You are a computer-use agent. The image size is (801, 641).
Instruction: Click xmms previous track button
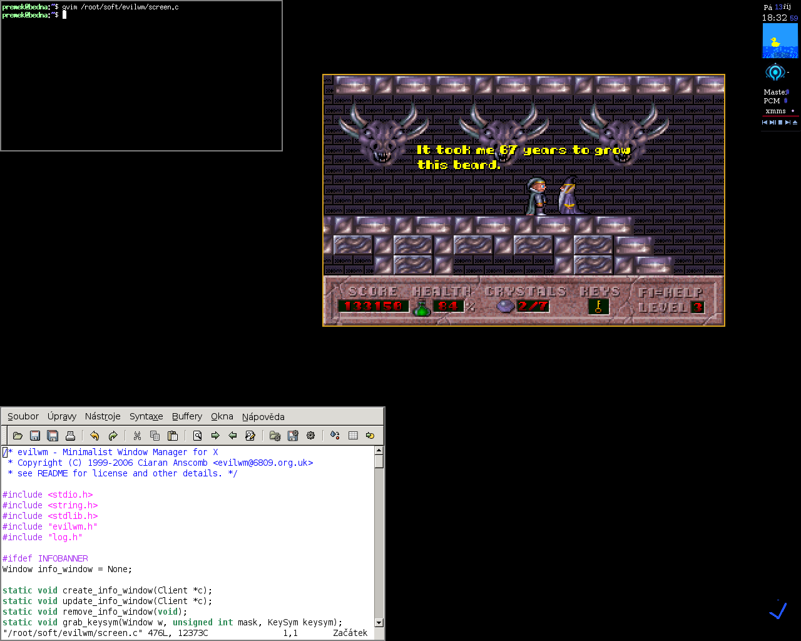(765, 123)
